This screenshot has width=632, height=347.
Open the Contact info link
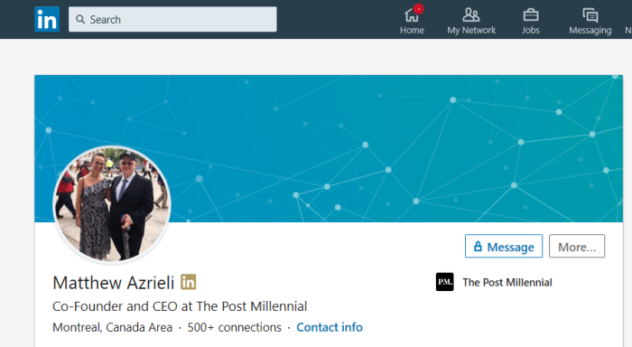[330, 327]
